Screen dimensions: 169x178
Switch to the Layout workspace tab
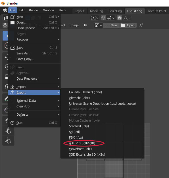[x=80, y=11]
